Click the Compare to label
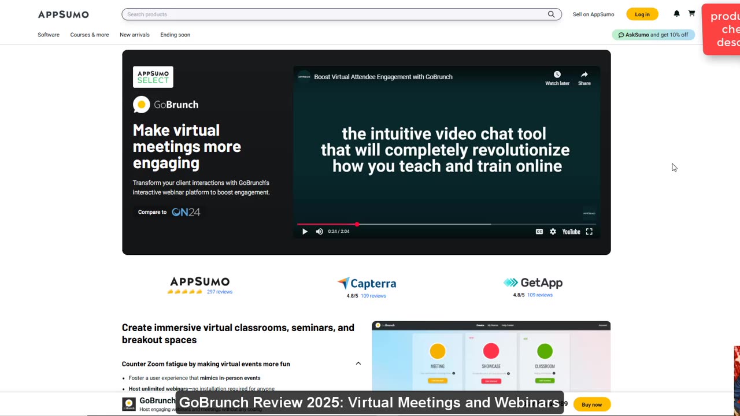740x416 pixels. click(152, 212)
